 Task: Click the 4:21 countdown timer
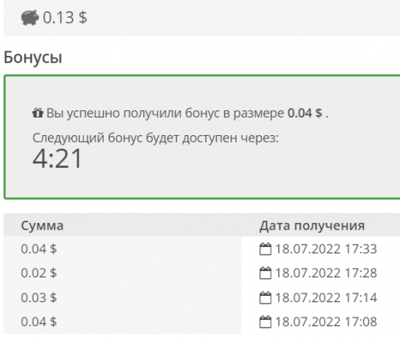[57, 158]
